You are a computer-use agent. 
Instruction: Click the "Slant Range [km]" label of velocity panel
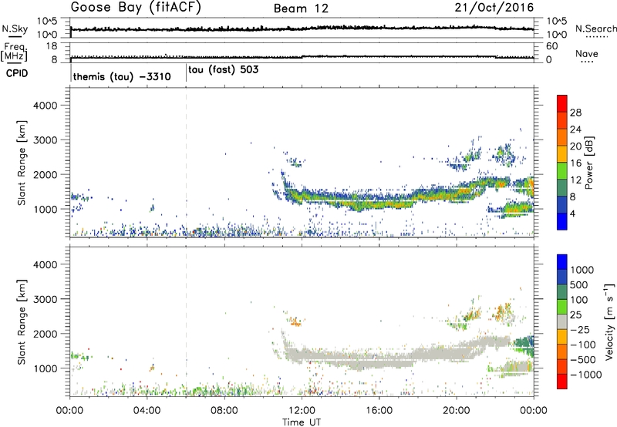pos(22,322)
